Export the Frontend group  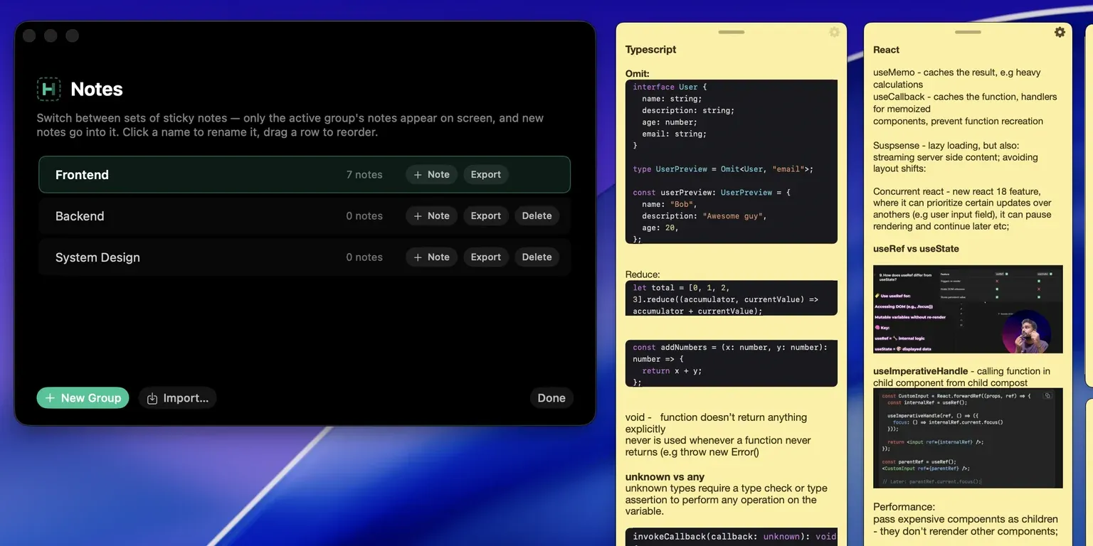486,175
